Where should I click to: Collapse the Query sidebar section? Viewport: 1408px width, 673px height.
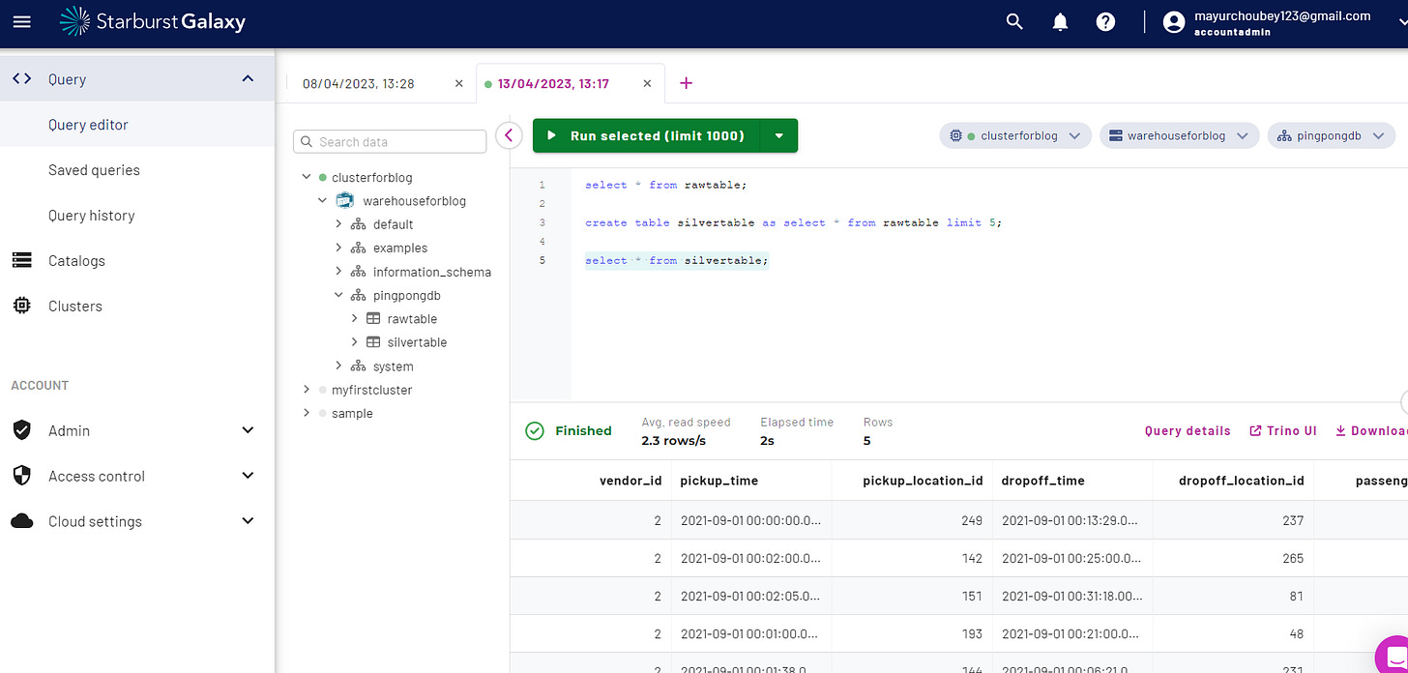click(x=248, y=79)
